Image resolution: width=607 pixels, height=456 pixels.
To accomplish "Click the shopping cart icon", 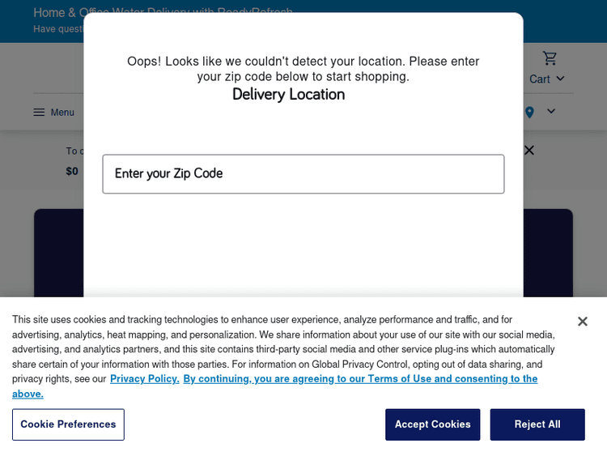I will click(550, 58).
